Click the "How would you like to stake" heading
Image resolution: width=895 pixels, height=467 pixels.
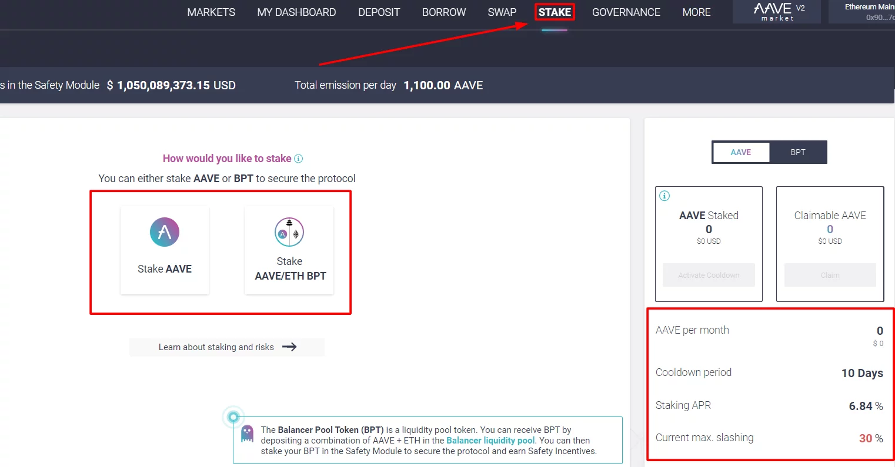[227, 159]
